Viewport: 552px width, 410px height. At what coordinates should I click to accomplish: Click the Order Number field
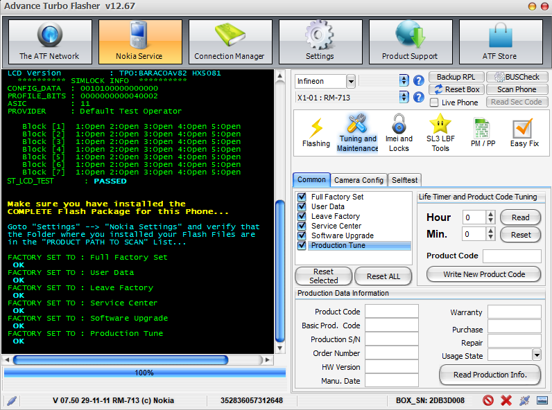coord(392,353)
